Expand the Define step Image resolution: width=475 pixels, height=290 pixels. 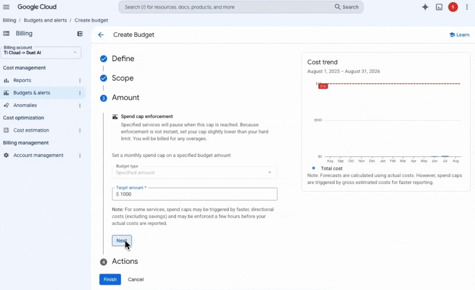[123, 59]
